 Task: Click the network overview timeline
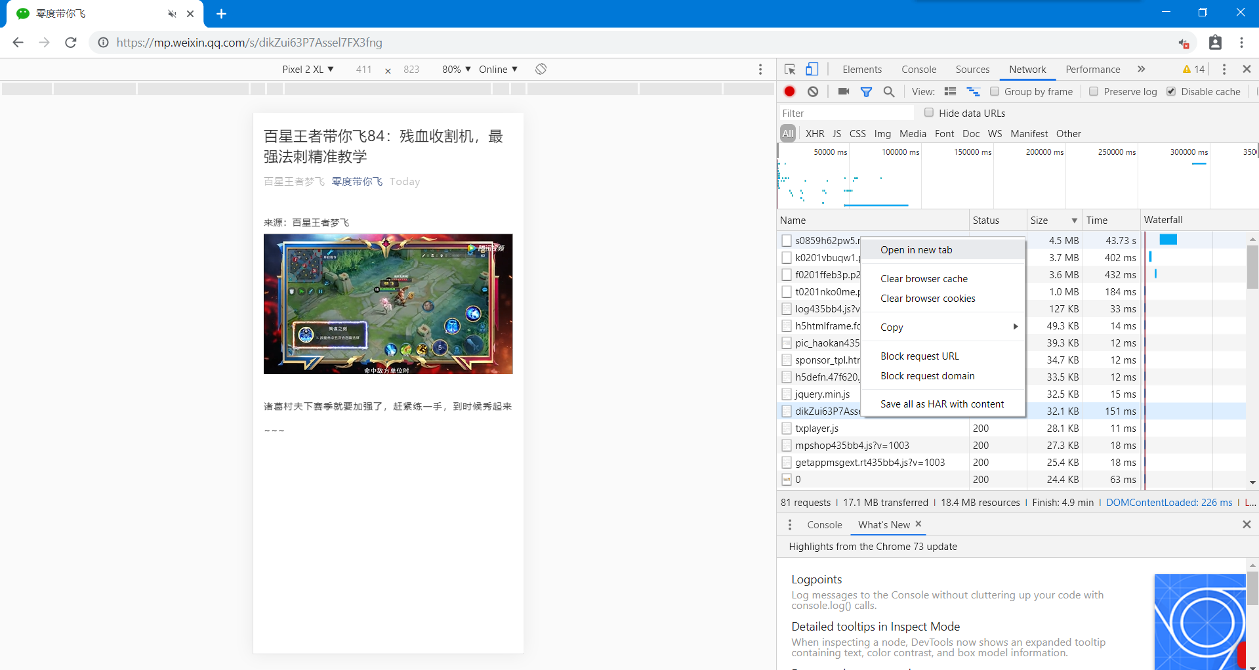coord(1017,180)
